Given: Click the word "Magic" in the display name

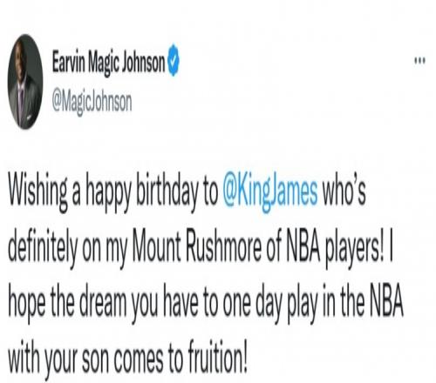Looking at the screenshot, I should 103,64.
